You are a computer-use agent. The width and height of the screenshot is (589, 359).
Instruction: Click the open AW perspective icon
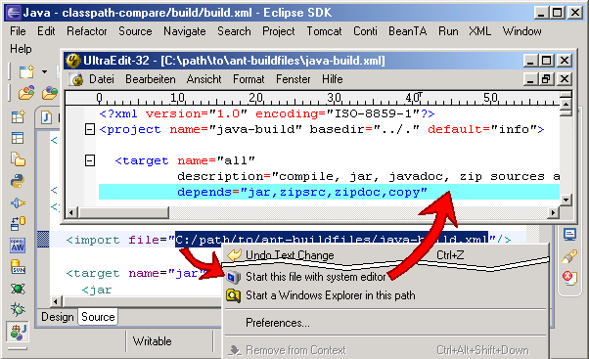click(x=18, y=246)
